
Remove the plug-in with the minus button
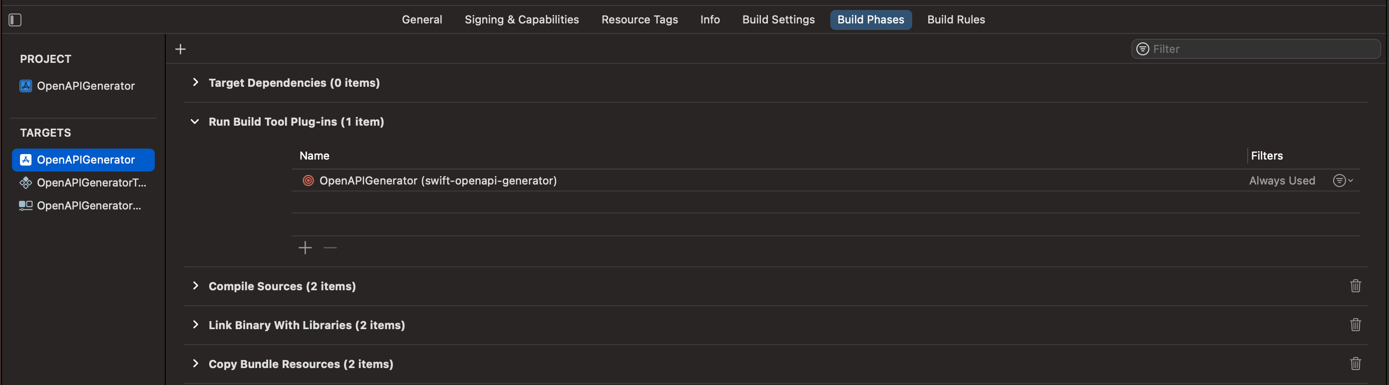tap(330, 248)
